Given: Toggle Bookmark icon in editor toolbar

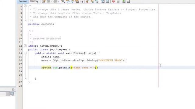Looking at the screenshot, I should [97, 1].
